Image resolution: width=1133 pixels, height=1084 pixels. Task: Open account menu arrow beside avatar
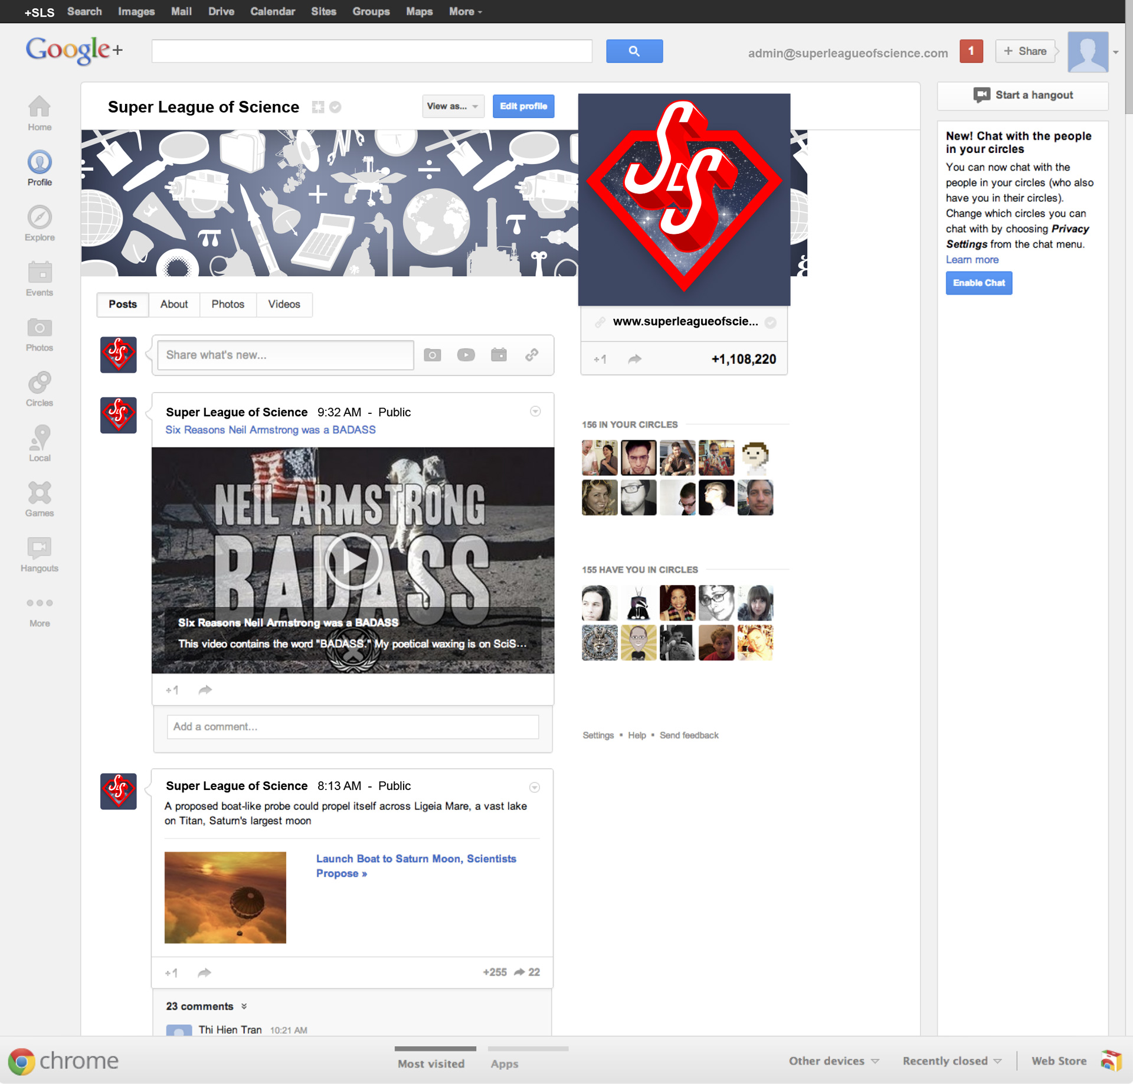click(x=1116, y=53)
